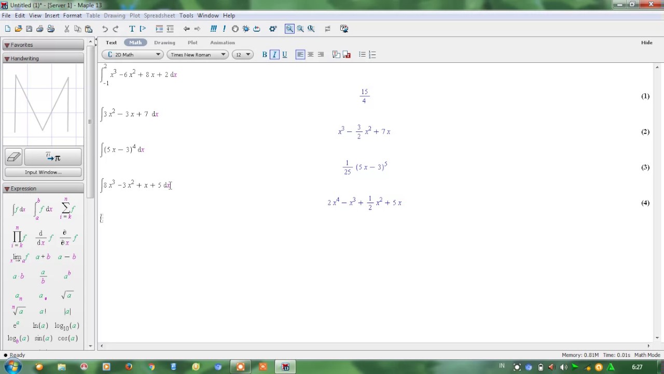This screenshot has width=664, height=374.
Task: Collapse the Favorites palette
Action: [x=7, y=45]
